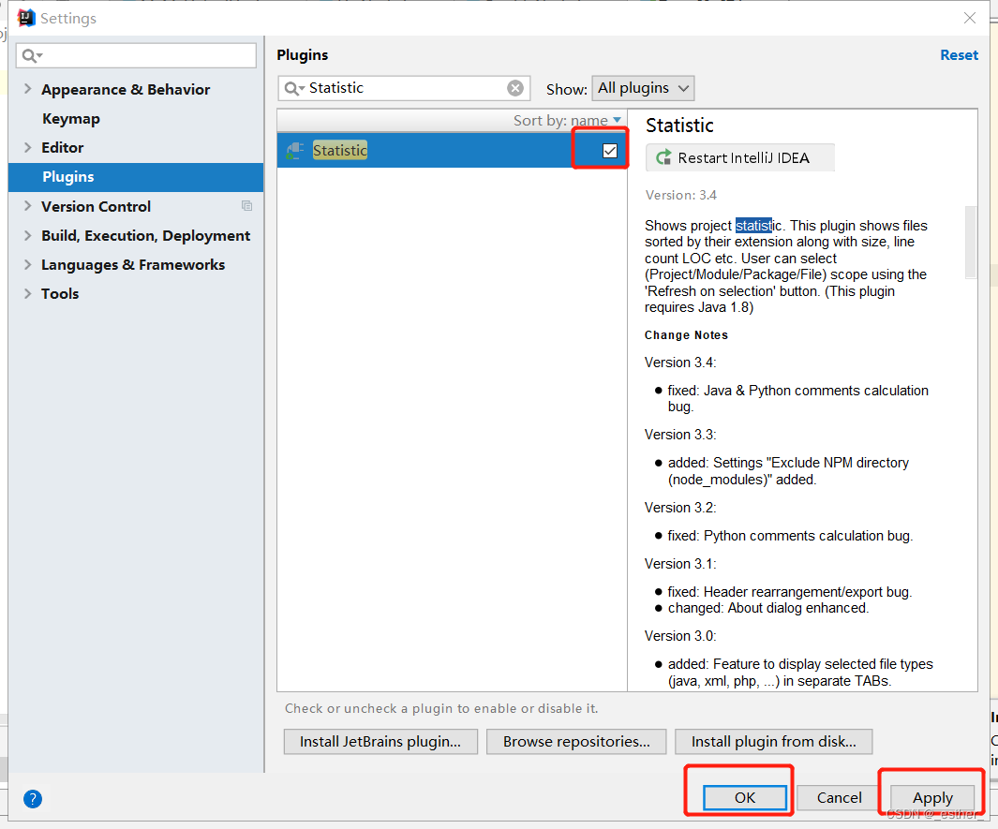Click the IntelliJ IDEA logo in the title bar
Image resolution: width=998 pixels, height=829 pixels.
(25, 18)
